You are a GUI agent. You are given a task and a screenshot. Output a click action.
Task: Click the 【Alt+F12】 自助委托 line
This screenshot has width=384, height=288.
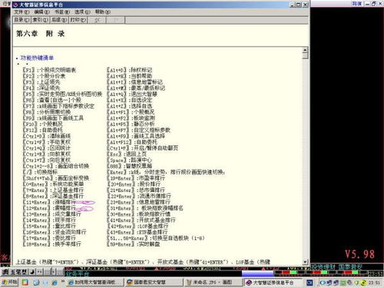[x=132, y=142]
